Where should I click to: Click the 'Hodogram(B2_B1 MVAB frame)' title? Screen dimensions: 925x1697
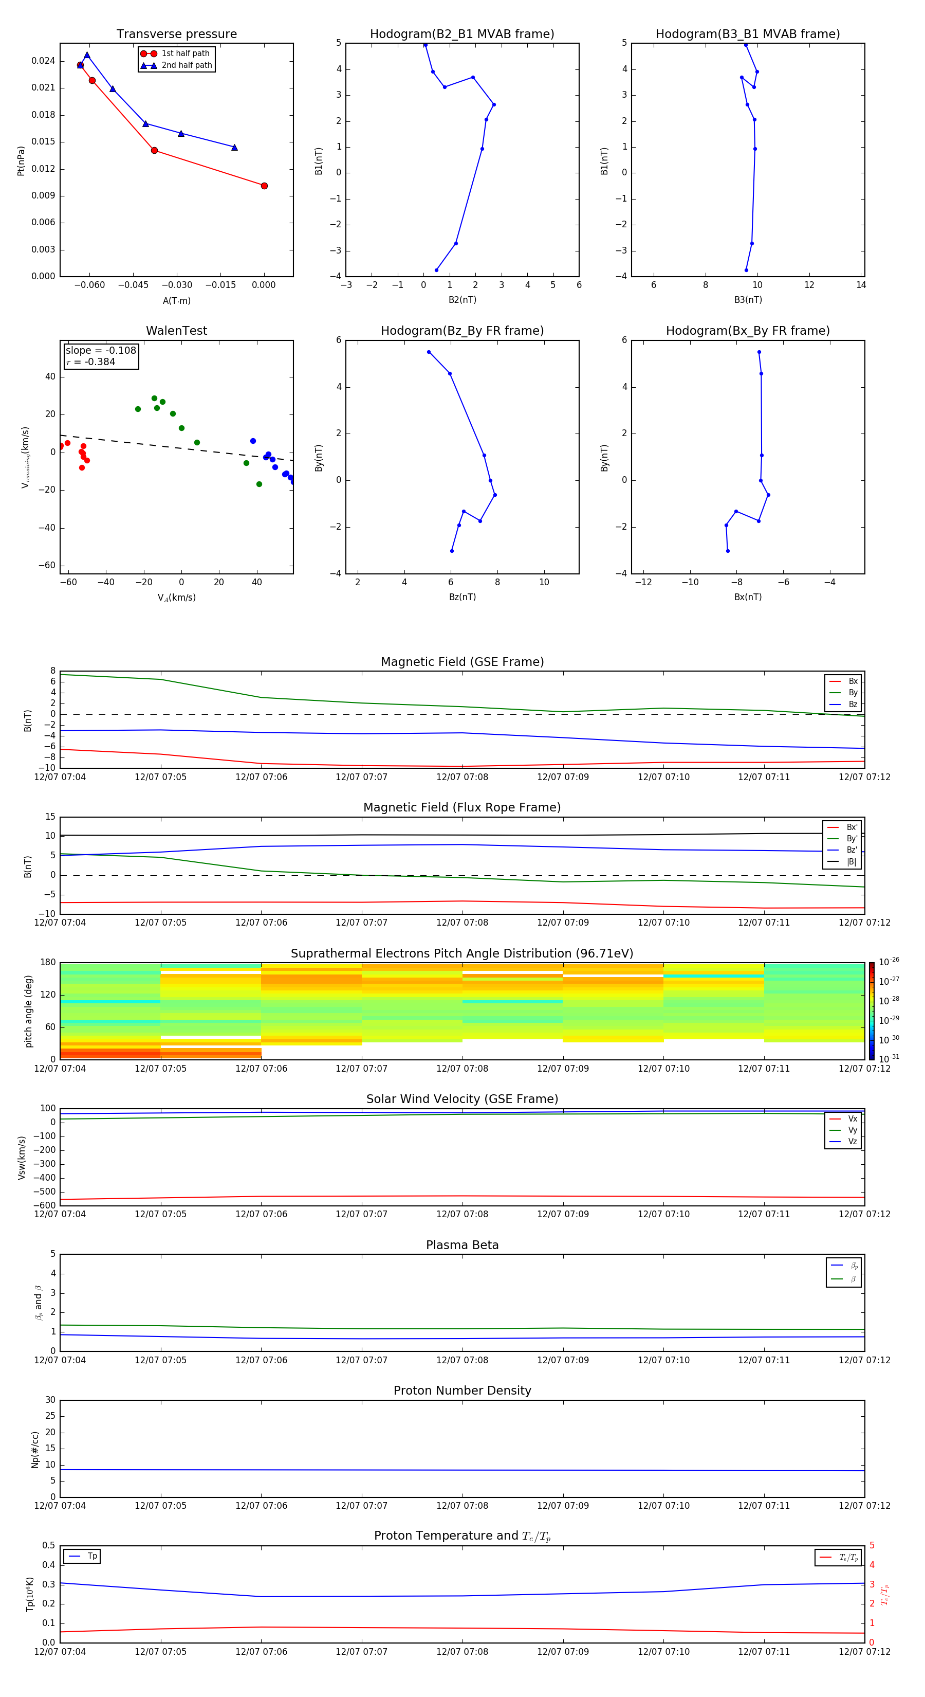tap(462, 33)
